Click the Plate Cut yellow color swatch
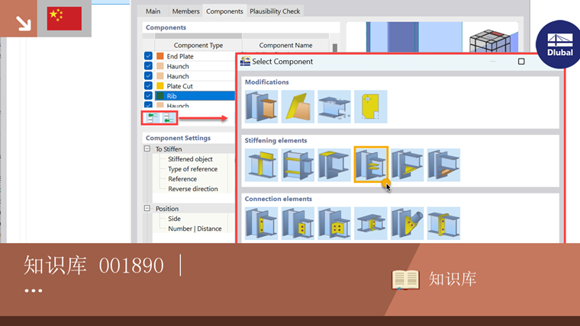 [x=160, y=86]
